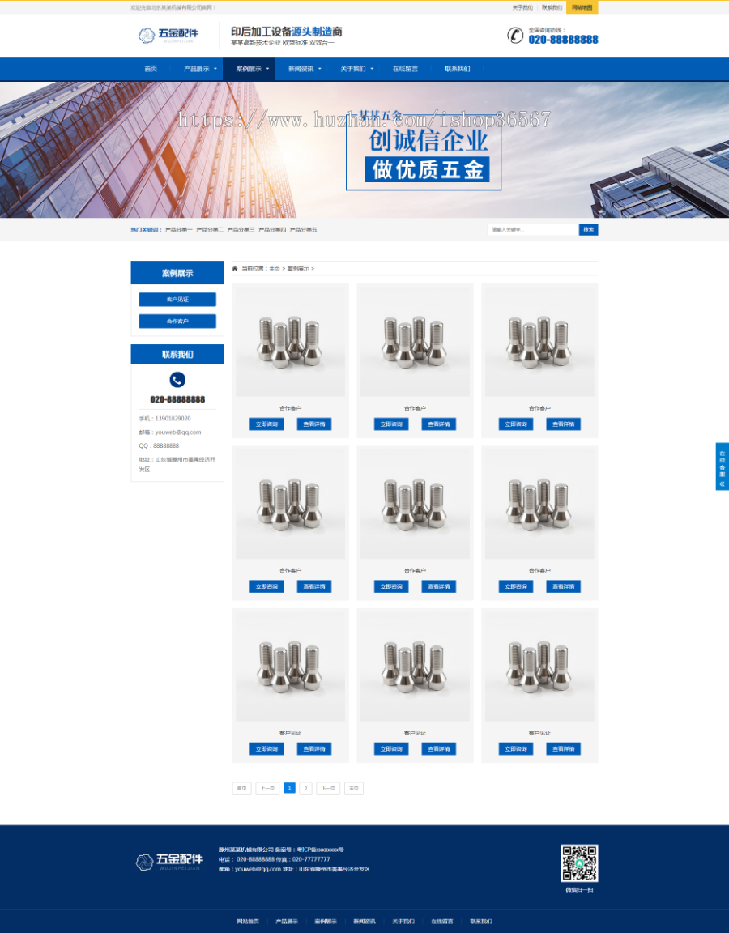Open the first product bolt thumbnail
The height and width of the screenshot is (933, 729).
click(x=290, y=341)
